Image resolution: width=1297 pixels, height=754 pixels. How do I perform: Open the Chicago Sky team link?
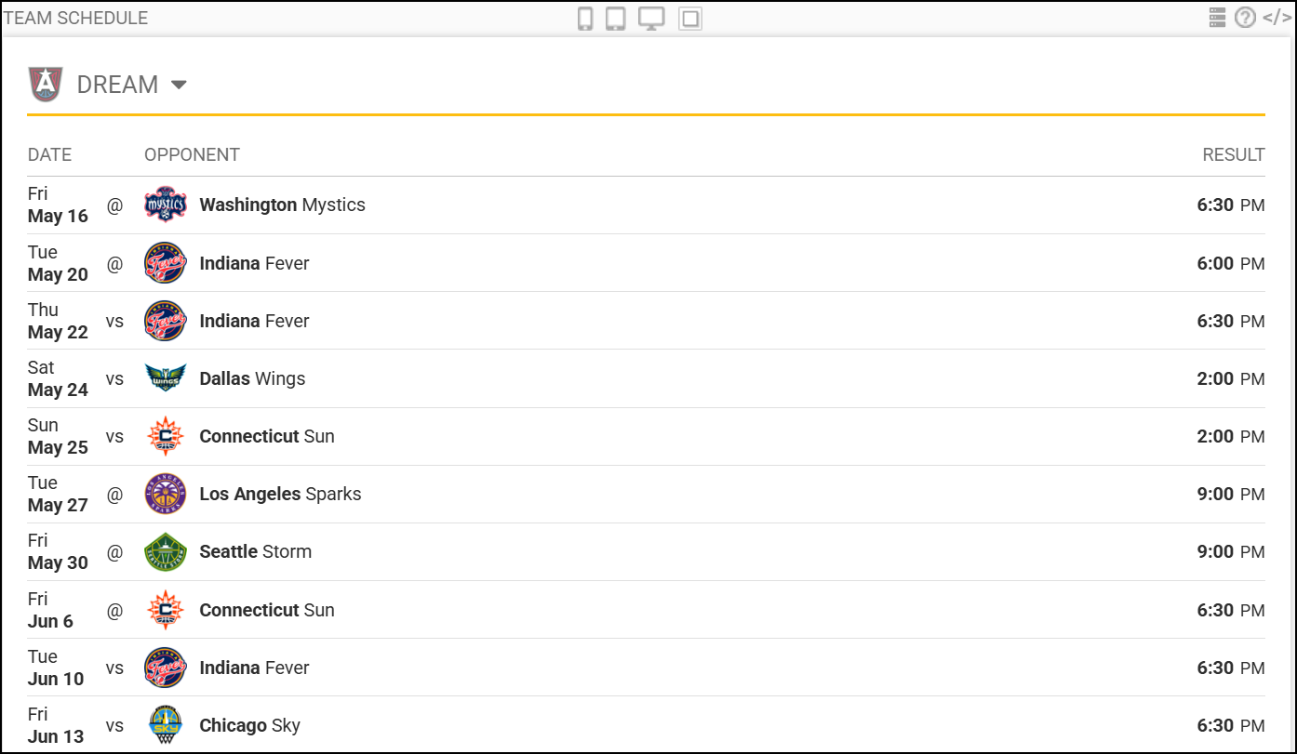click(249, 725)
